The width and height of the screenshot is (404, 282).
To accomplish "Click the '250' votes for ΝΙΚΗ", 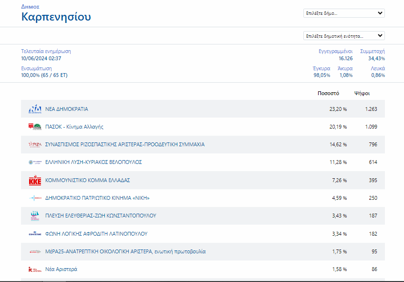I will (373, 198).
